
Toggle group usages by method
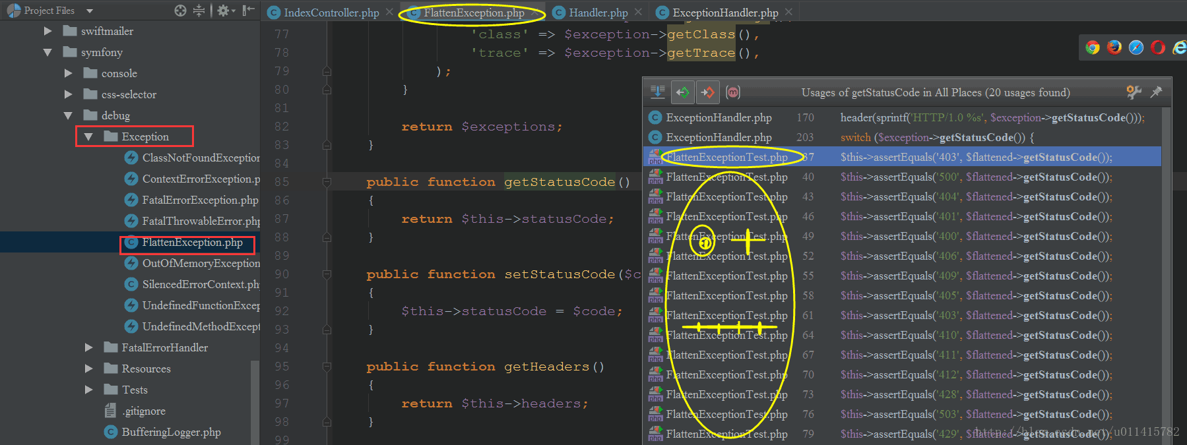(x=733, y=92)
